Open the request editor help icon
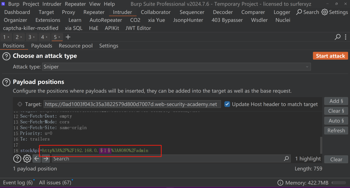Screen dimensions: 350x188 (17, 159)
